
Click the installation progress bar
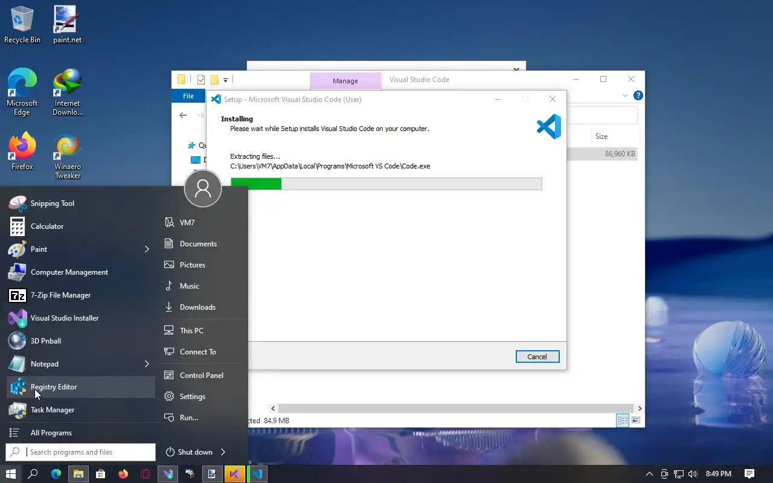point(386,184)
